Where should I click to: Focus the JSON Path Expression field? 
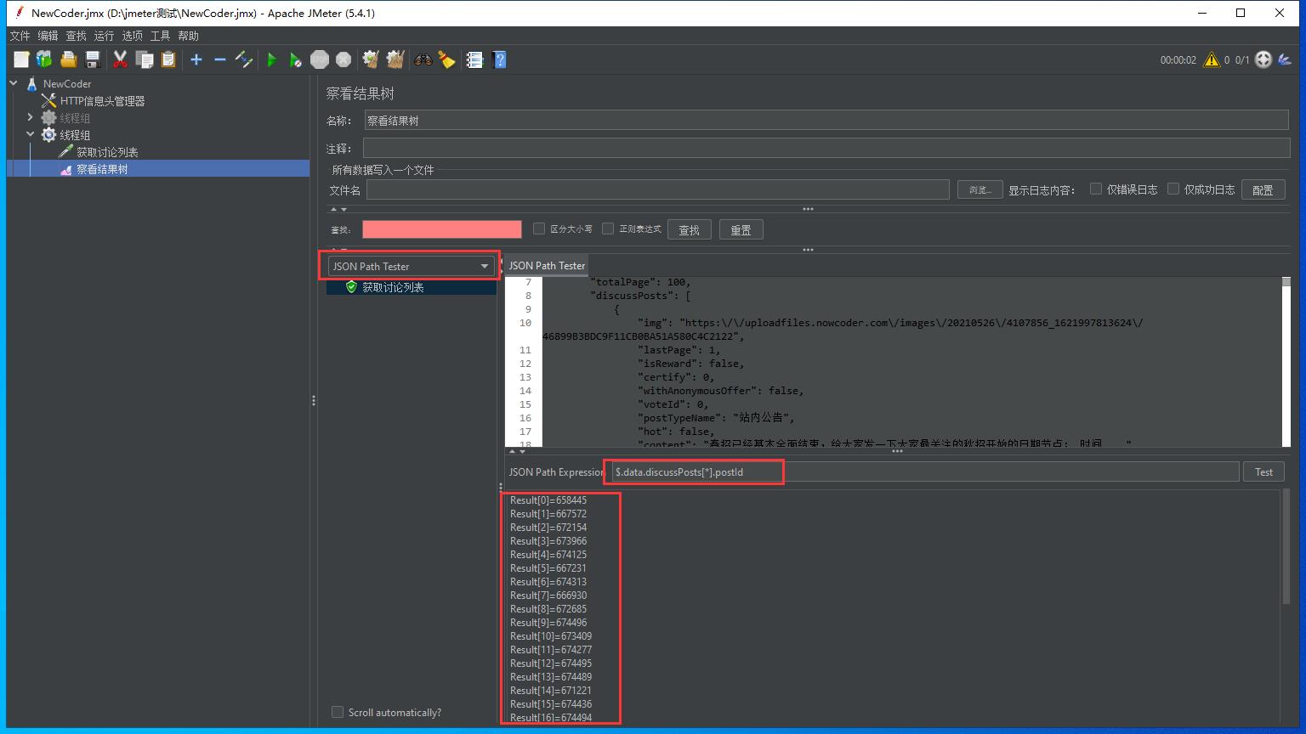tap(924, 471)
